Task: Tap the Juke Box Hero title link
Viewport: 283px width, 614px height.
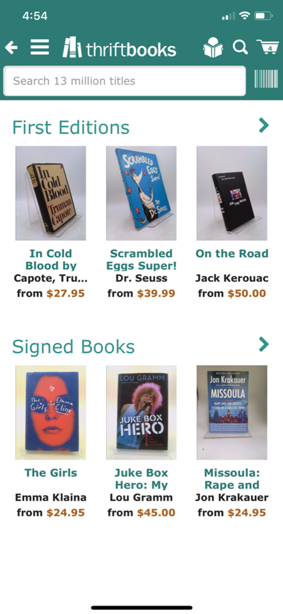Action: [x=141, y=479]
